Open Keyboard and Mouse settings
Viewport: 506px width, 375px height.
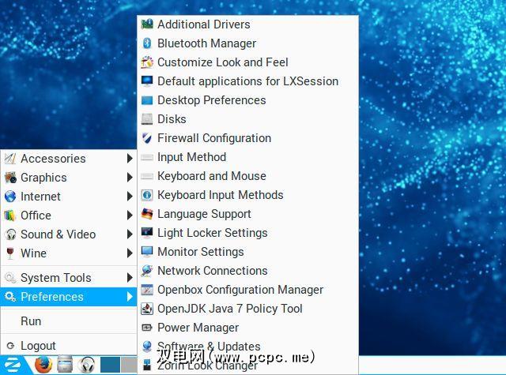(247, 176)
